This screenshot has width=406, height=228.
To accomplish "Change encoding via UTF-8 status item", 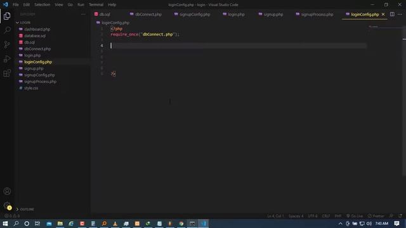I will click(313, 216).
